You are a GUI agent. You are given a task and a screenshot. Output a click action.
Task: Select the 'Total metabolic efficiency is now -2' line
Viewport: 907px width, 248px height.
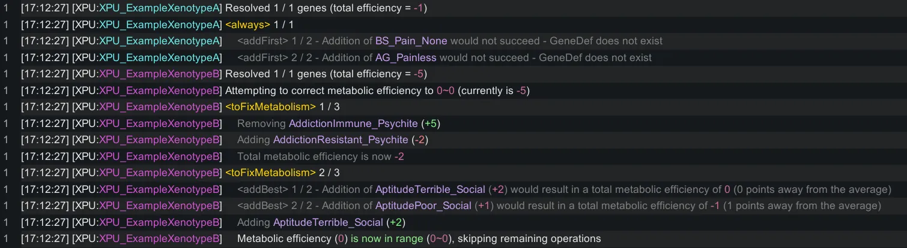pyautogui.click(x=320, y=156)
